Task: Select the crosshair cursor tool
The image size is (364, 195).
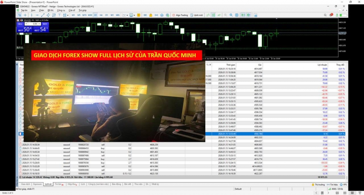Action: pyautogui.click(x=25, y=15)
